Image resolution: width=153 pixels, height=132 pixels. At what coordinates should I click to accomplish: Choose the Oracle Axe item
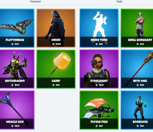(x=17, y=110)
